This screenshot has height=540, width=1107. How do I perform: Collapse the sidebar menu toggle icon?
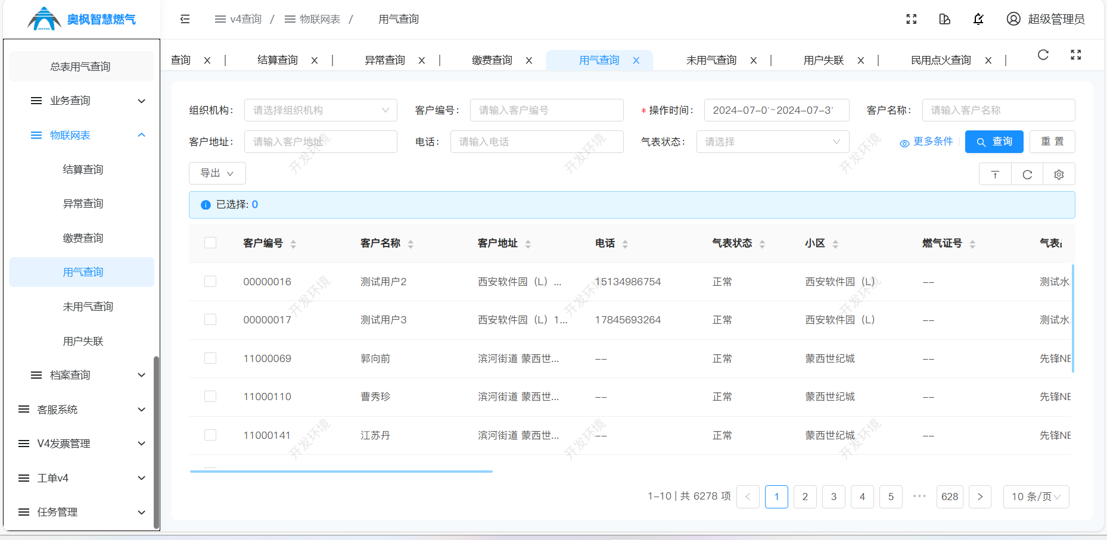pyautogui.click(x=185, y=19)
